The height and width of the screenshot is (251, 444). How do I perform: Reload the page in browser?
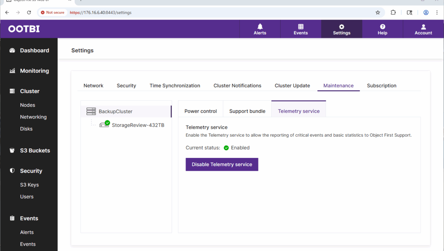coord(29,12)
